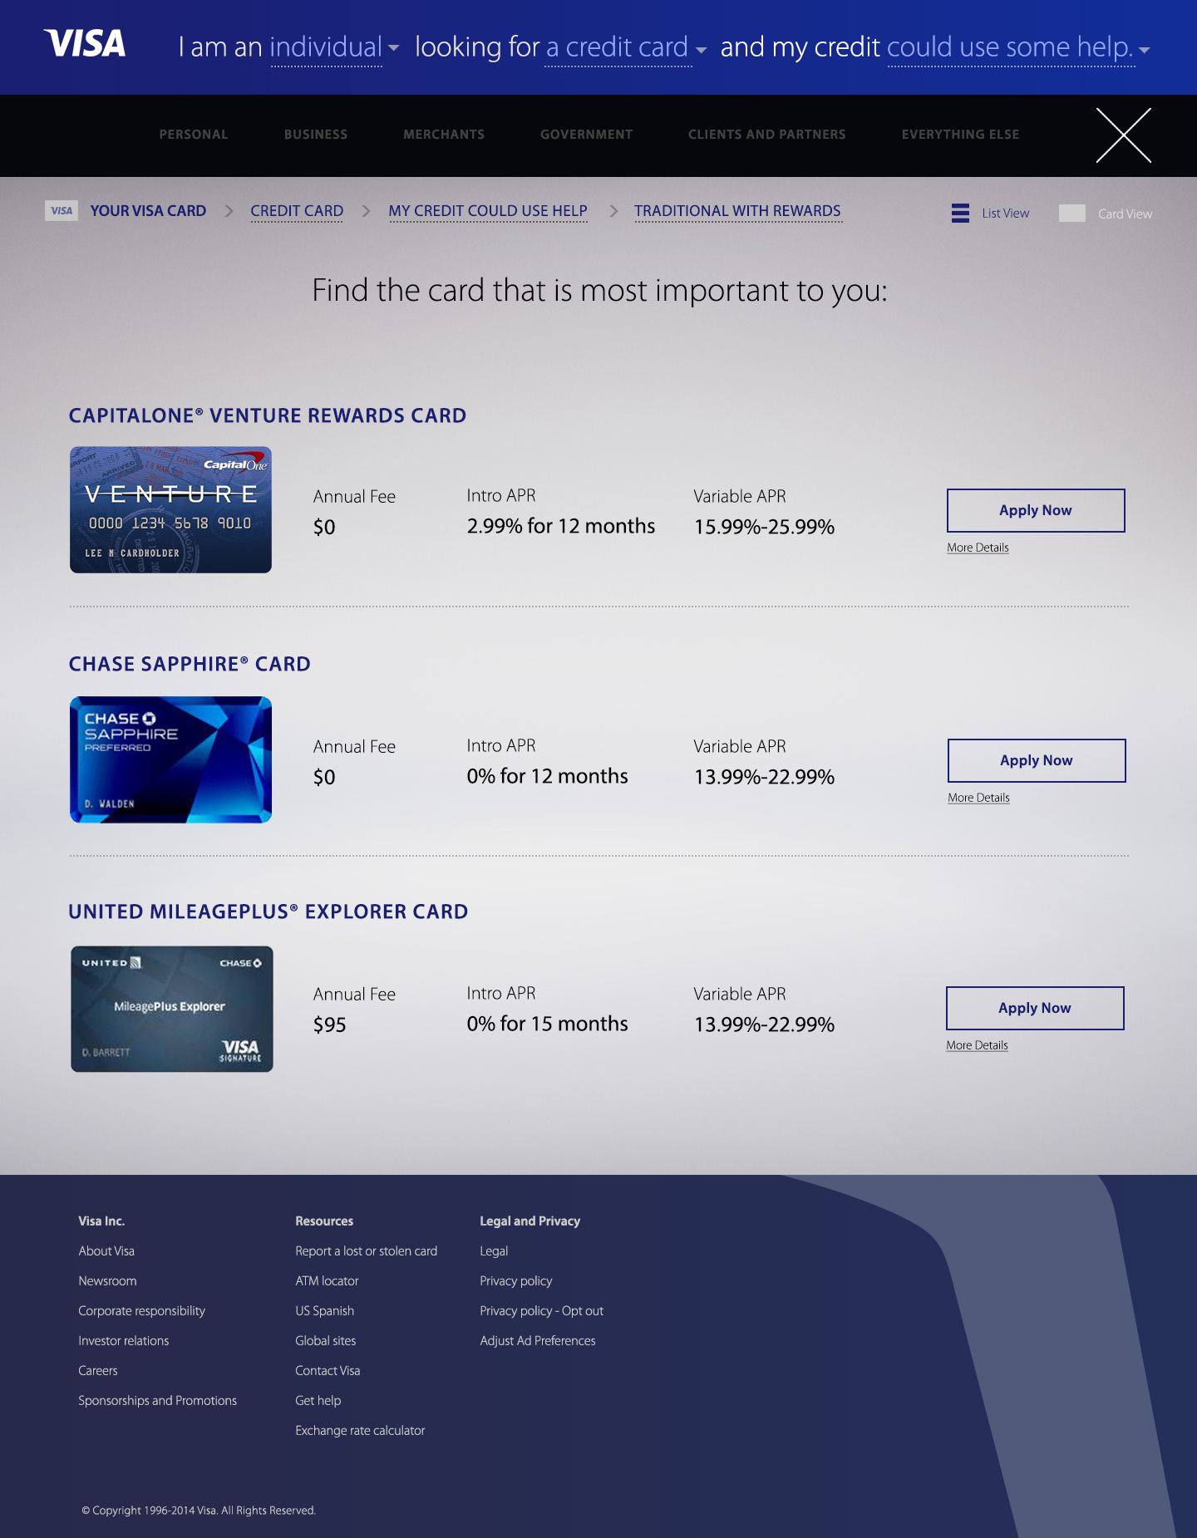Screen dimensions: 1197x1538
Task: Open More Details for Chase Sapphire card
Action: pos(978,798)
